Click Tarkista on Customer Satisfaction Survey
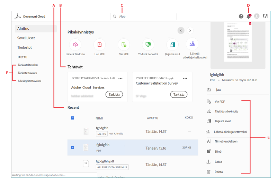The height and width of the screenshot is (181, 277). [179, 94]
